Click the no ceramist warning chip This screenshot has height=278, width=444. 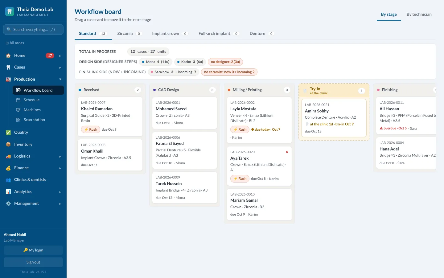click(229, 72)
